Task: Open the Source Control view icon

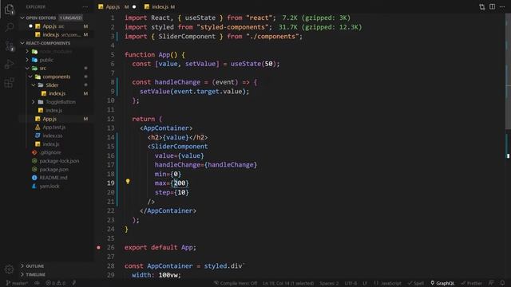Action: click(x=10, y=45)
